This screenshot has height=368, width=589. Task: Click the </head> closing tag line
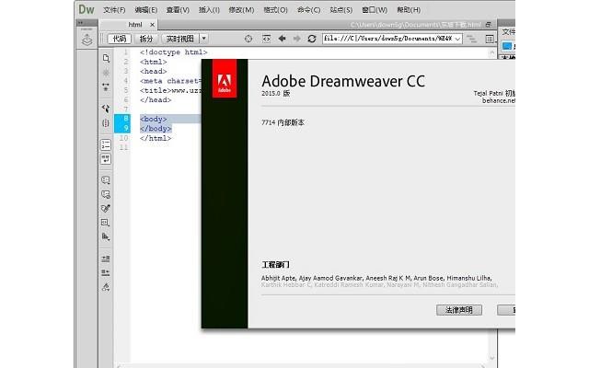(x=156, y=100)
